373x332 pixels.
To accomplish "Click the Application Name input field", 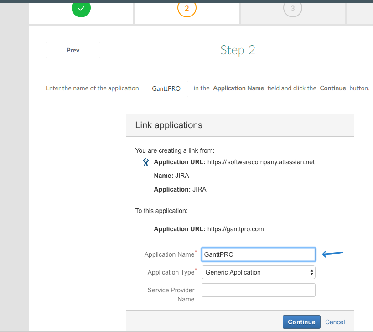I will click(259, 254).
